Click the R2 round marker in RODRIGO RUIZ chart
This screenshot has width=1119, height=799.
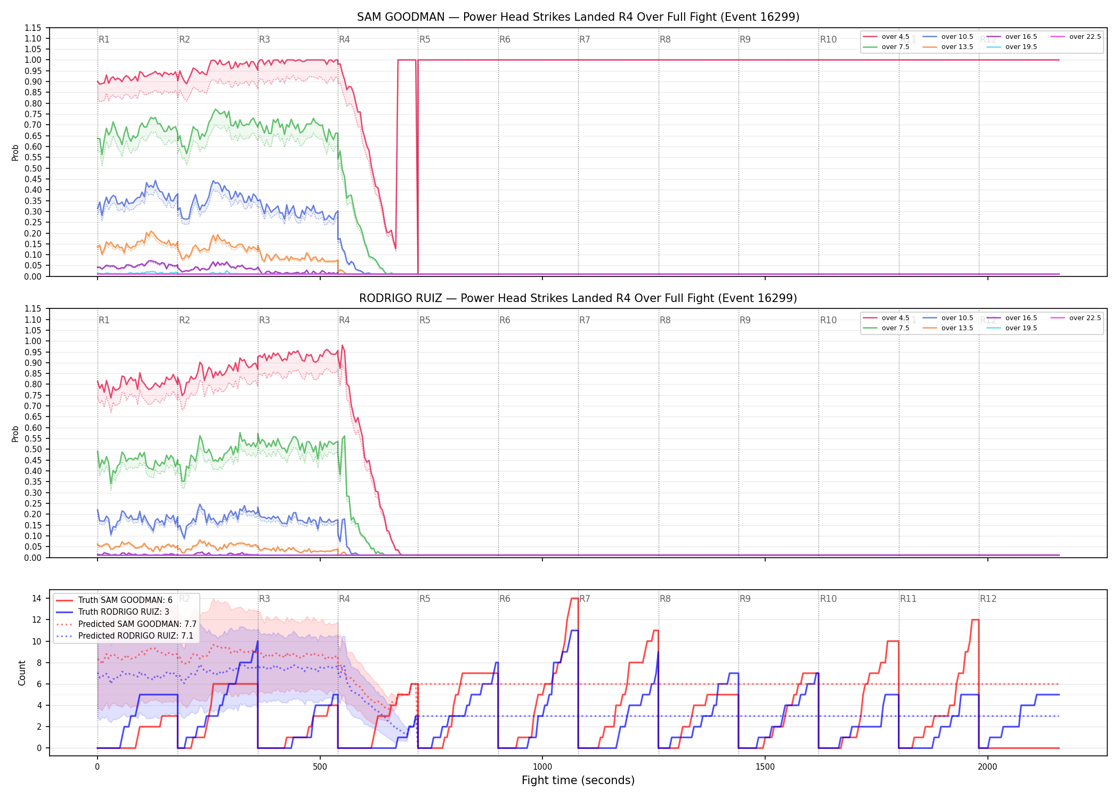coord(184,320)
